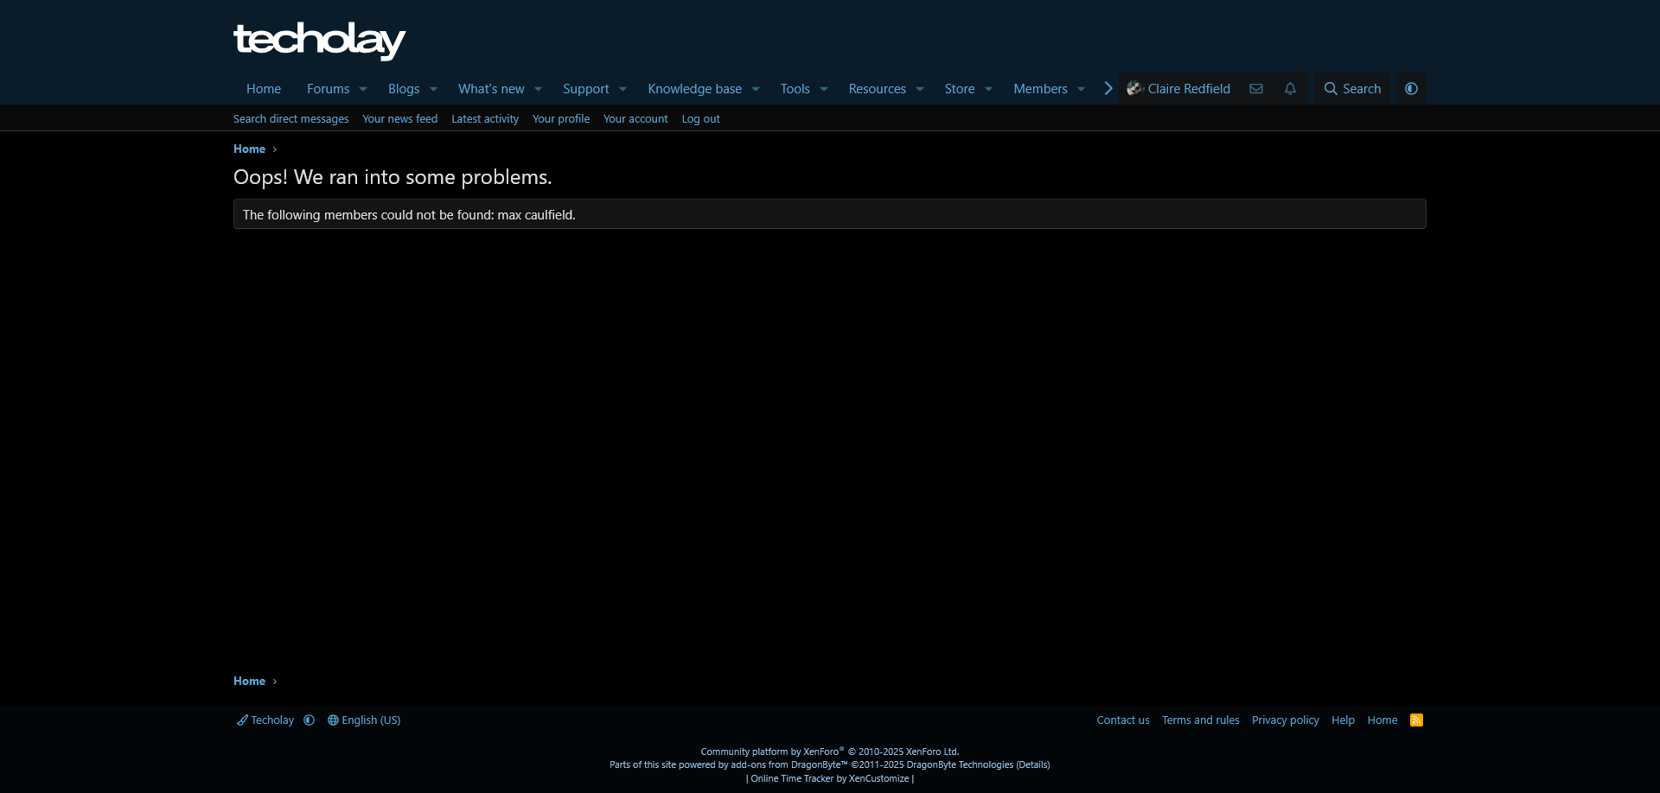Click the footer Home link
1660x793 pixels.
1382,720
